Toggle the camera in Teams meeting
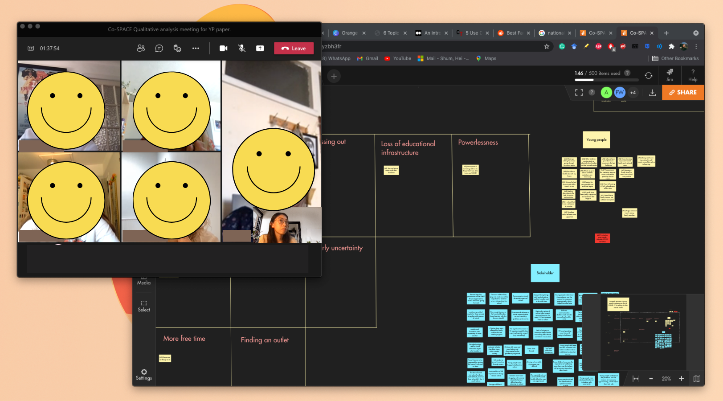 224,48
